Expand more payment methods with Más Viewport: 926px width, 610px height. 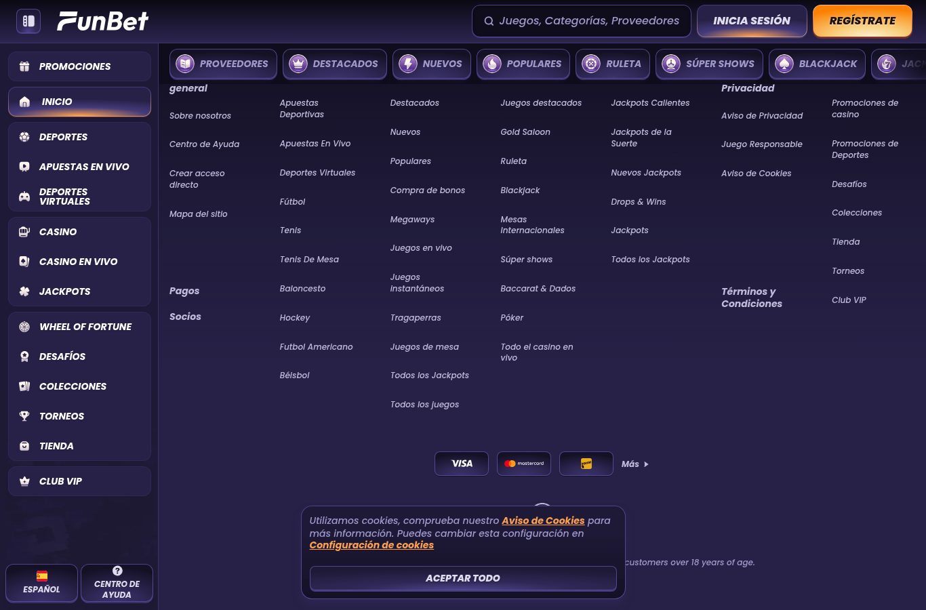tap(635, 464)
